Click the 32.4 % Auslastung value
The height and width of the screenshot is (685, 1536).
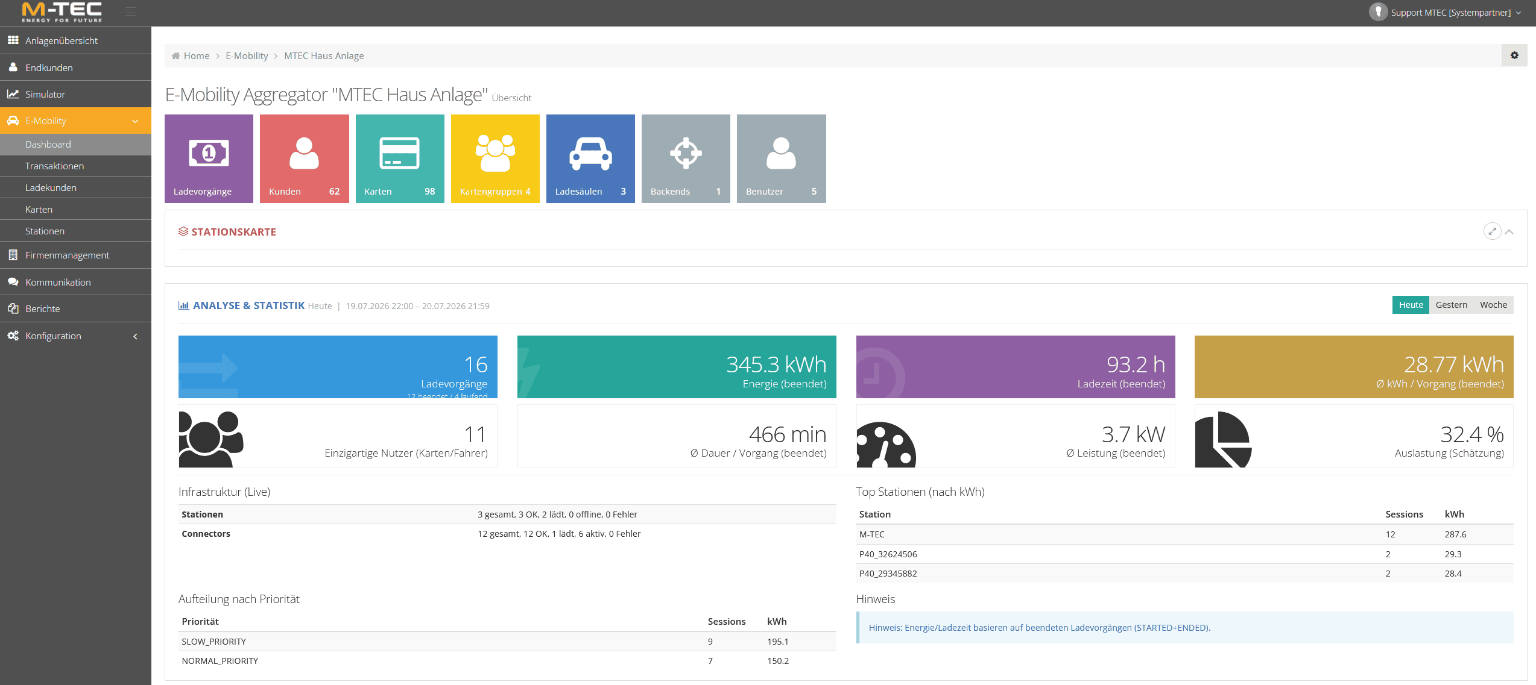(x=1471, y=434)
